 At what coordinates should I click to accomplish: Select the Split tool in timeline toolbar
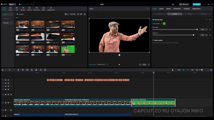pyautogui.click(x=18, y=70)
